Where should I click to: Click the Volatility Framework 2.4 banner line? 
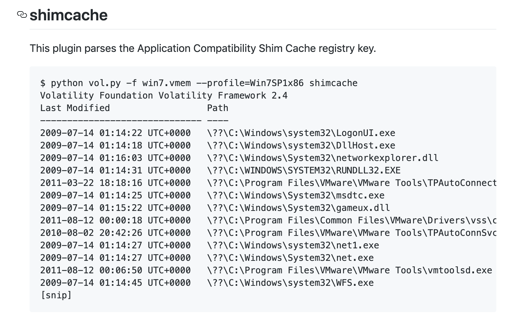click(x=164, y=96)
